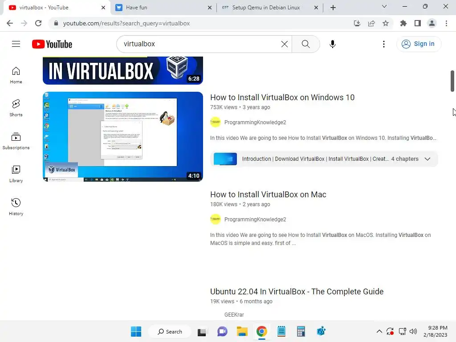
Task: Open the Chat app on the taskbar
Action: pyautogui.click(x=222, y=331)
